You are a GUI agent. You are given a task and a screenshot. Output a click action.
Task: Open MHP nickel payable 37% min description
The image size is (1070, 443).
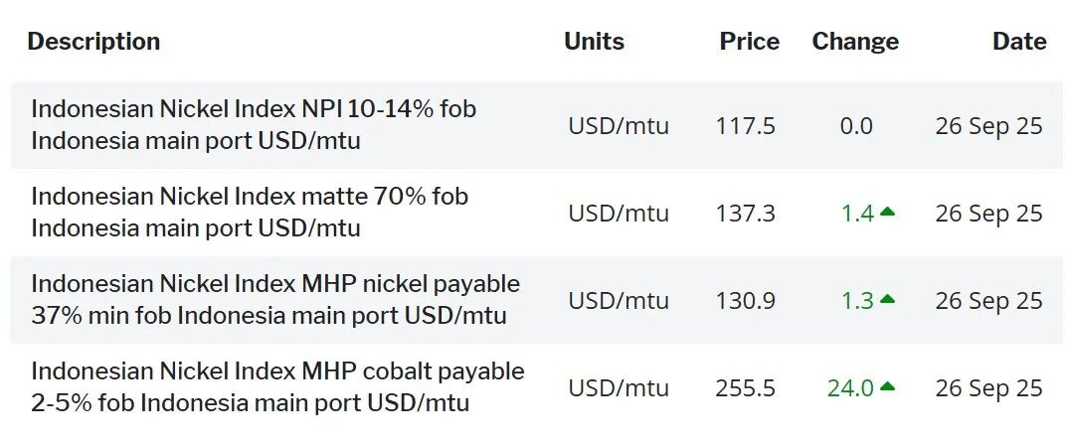pyautogui.click(x=275, y=299)
